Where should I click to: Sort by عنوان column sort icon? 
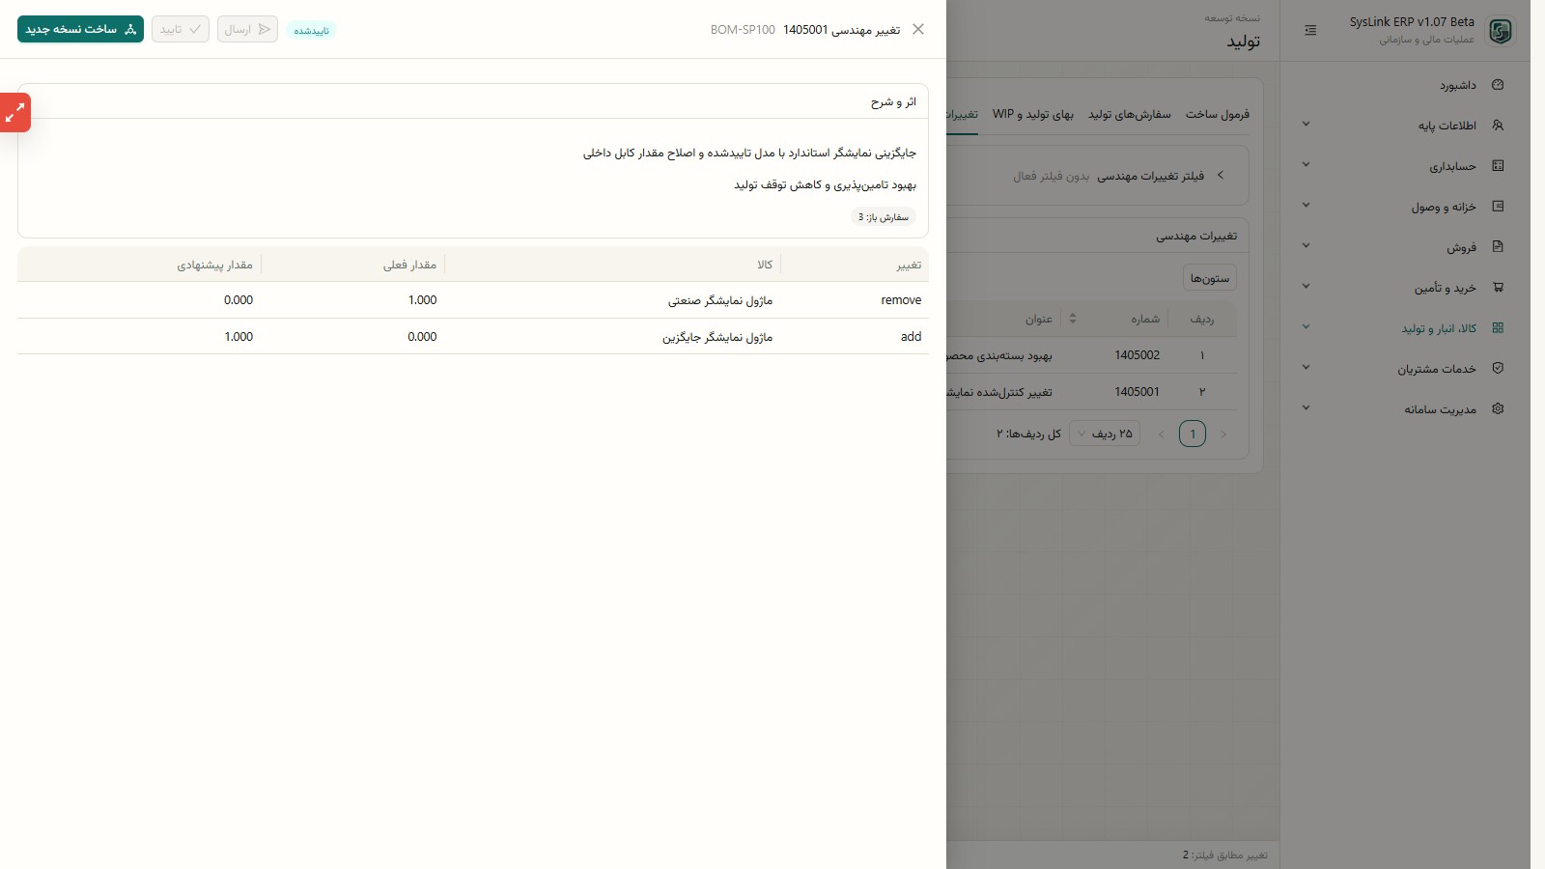pos(1072,319)
